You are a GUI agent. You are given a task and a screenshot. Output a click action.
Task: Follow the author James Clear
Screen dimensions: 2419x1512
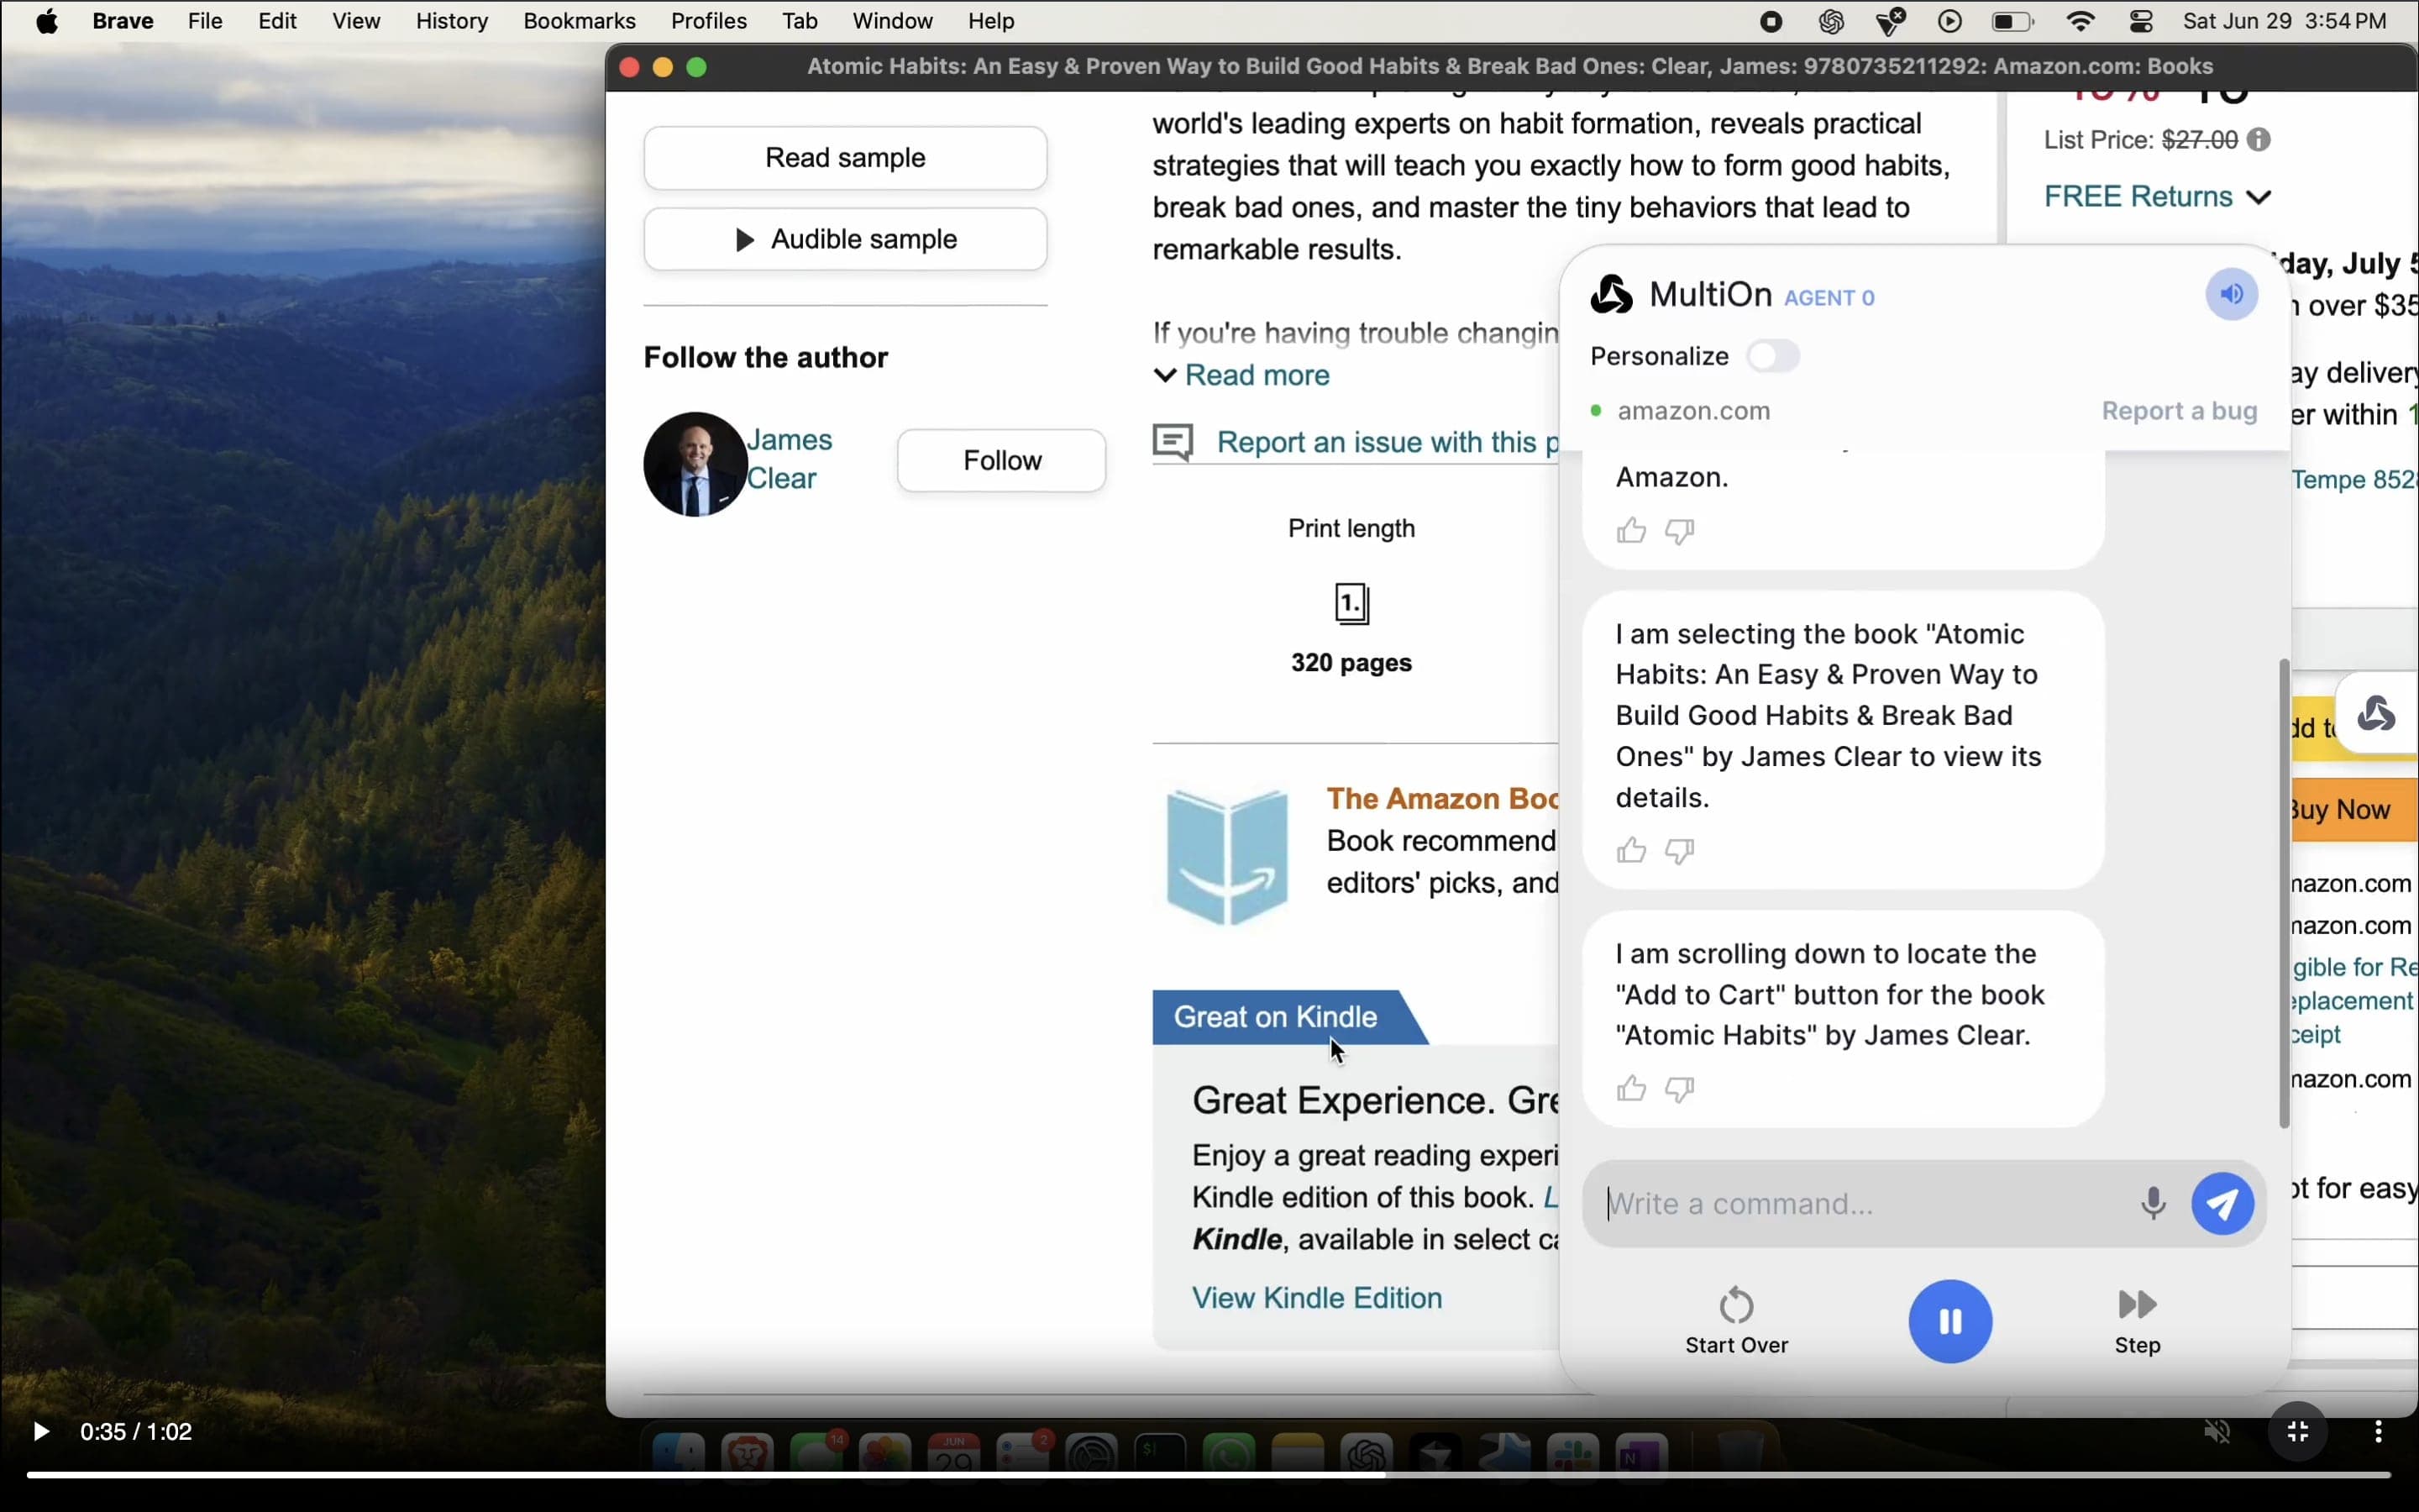tap(1000, 460)
